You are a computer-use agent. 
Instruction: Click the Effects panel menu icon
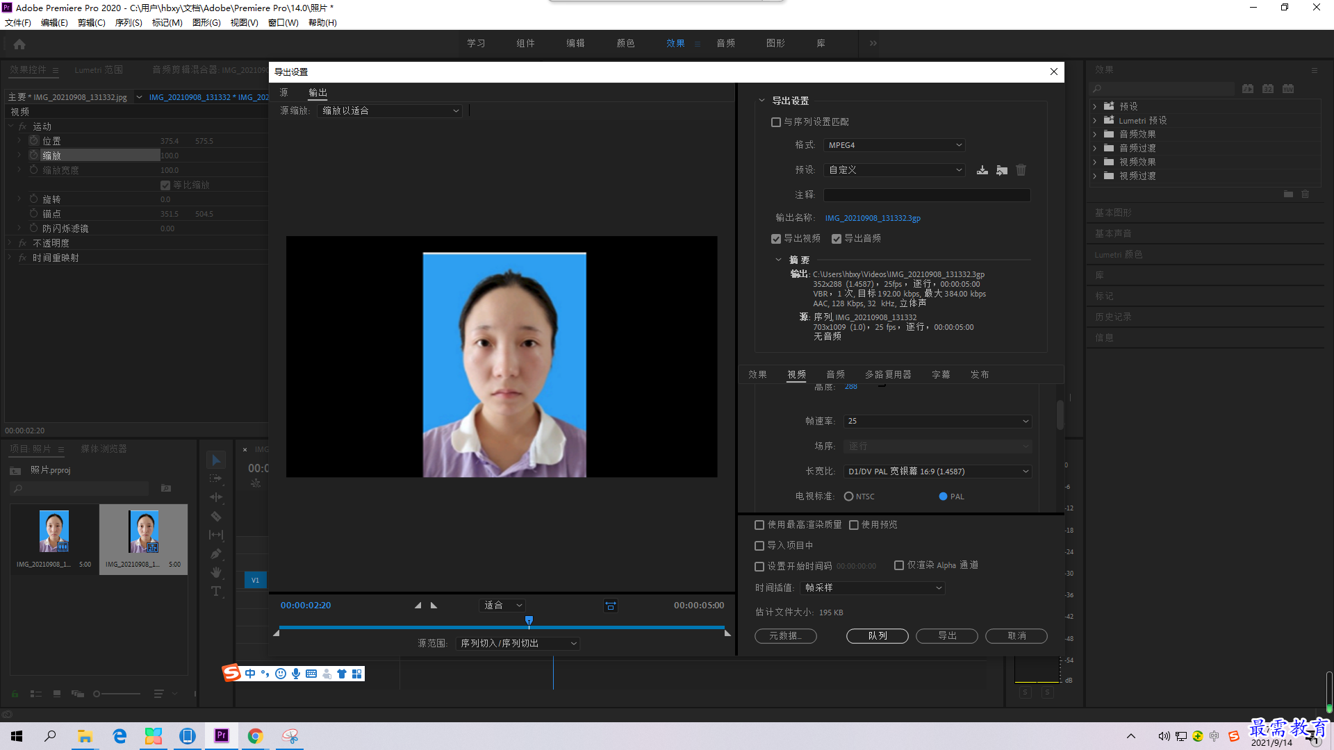point(1314,70)
